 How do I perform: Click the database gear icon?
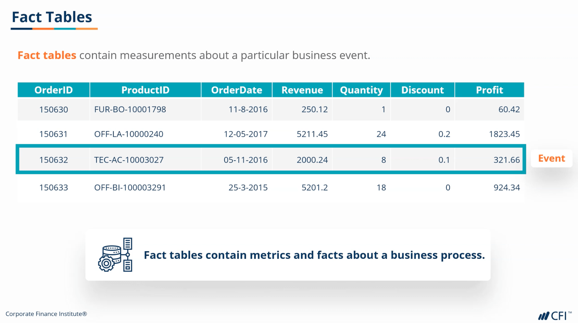(115, 255)
